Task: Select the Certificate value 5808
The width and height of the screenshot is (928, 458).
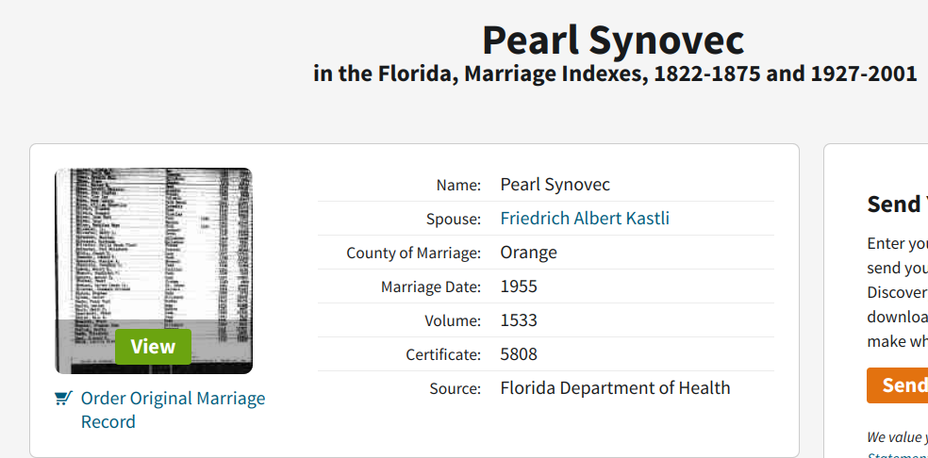Action: pos(519,354)
